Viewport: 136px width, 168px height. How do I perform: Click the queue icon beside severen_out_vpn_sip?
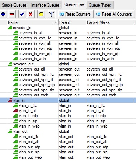tap(16, 90)
